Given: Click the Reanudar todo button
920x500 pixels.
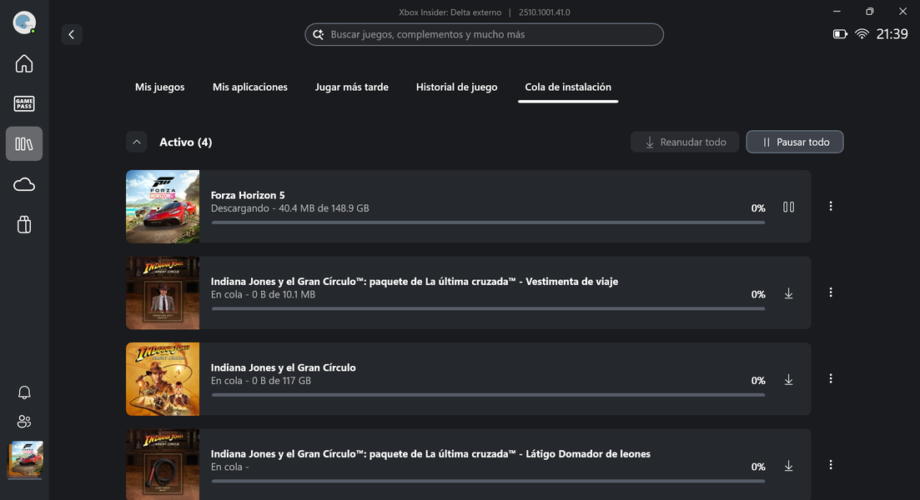Looking at the screenshot, I should 685,142.
